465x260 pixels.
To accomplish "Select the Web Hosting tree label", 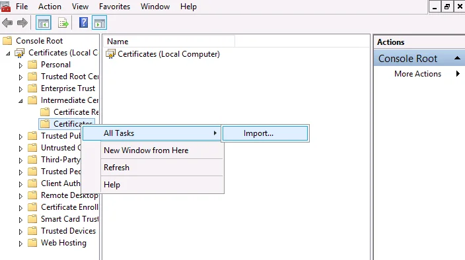I will 64,243.
